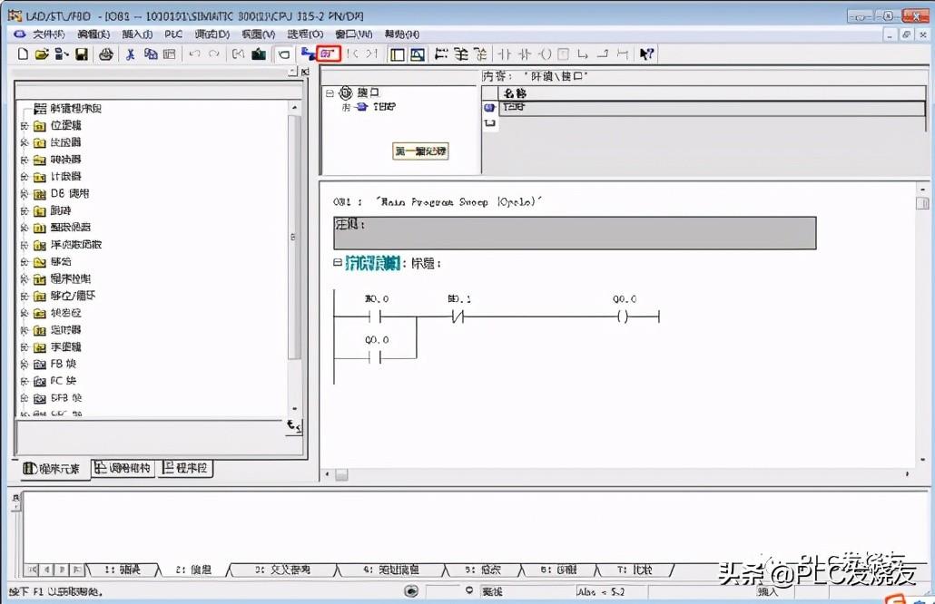Click the Close branch toolbar icon
This screenshot has height=604, width=935.
pos(603,54)
